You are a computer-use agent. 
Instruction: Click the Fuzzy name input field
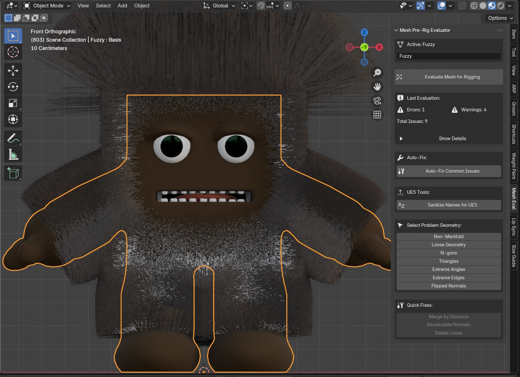(448, 56)
